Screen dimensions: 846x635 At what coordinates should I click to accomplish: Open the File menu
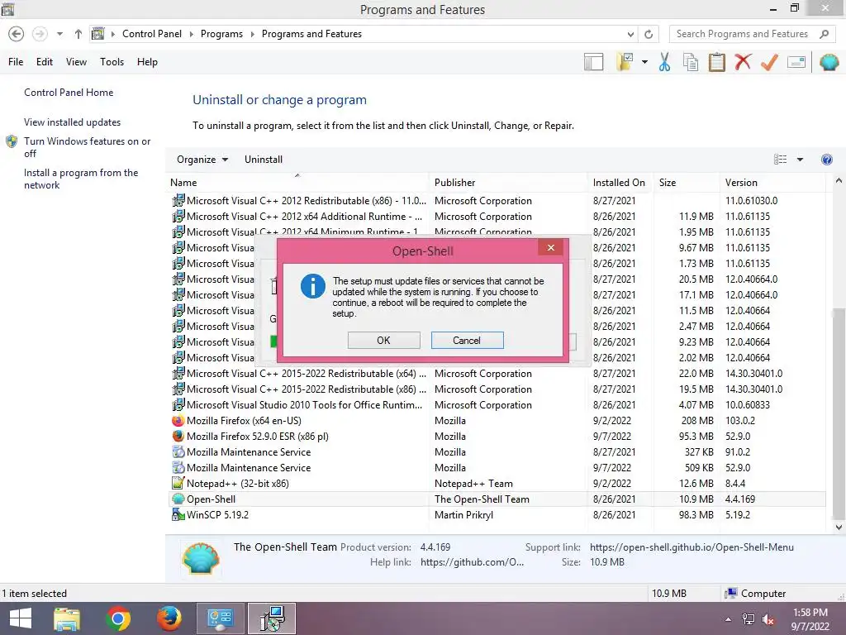click(16, 62)
